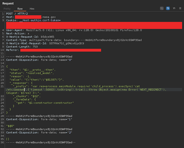This screenshot has width=184, height=148.
Task: Click the closing WebKitFormBoundary line ending with --
Action: tap(41, 142)
